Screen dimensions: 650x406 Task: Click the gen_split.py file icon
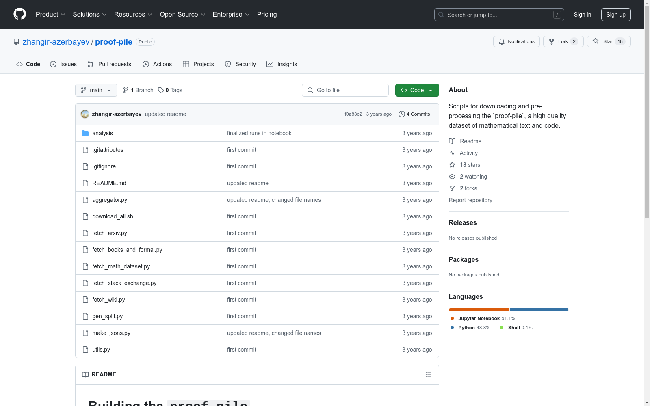point(85,316)
